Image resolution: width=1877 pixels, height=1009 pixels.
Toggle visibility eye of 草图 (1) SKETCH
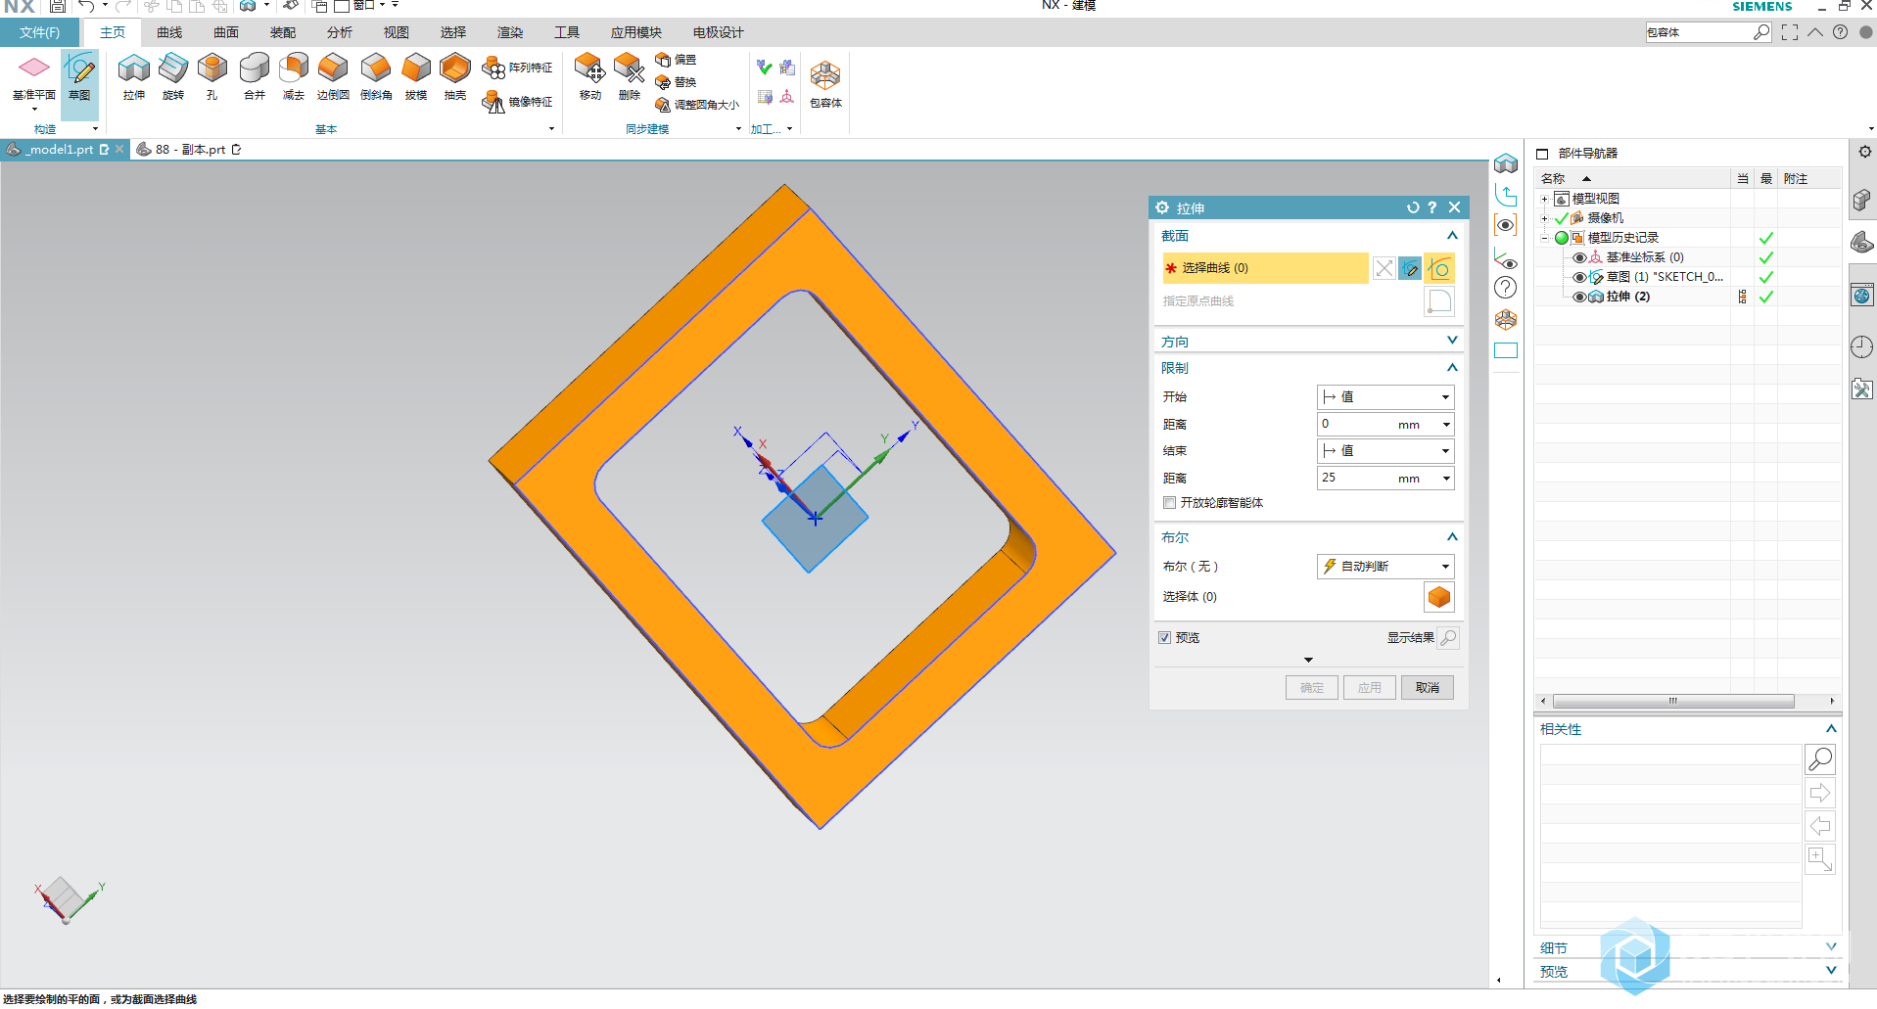(1579, 277)
